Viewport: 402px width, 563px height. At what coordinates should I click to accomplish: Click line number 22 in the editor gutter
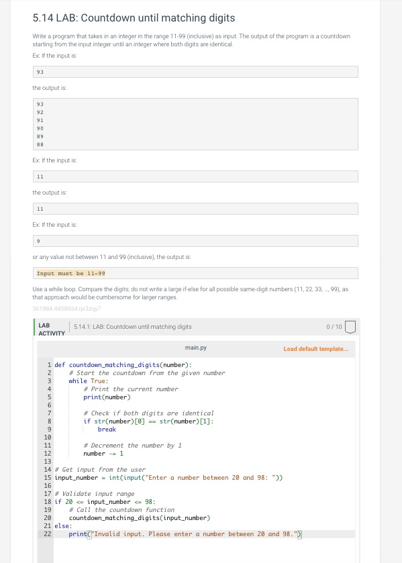[47, 534]
